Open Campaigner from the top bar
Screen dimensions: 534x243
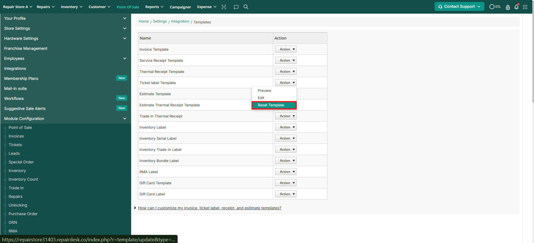click(180, 7)
